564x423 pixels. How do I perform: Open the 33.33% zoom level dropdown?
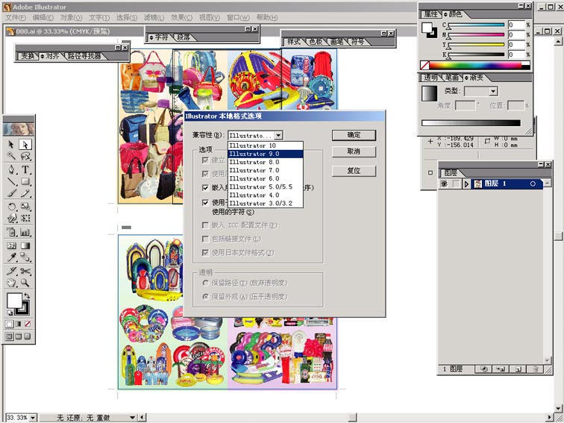coord(33,418)
